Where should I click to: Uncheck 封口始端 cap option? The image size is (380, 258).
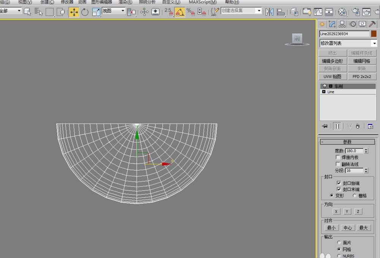[339, 183]
